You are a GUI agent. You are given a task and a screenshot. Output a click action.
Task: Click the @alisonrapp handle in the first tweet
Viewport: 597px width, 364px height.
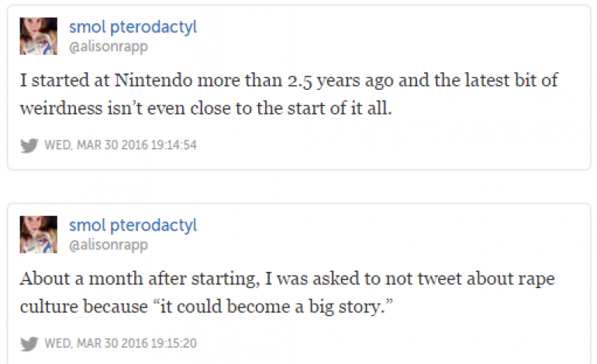point(108,46)
